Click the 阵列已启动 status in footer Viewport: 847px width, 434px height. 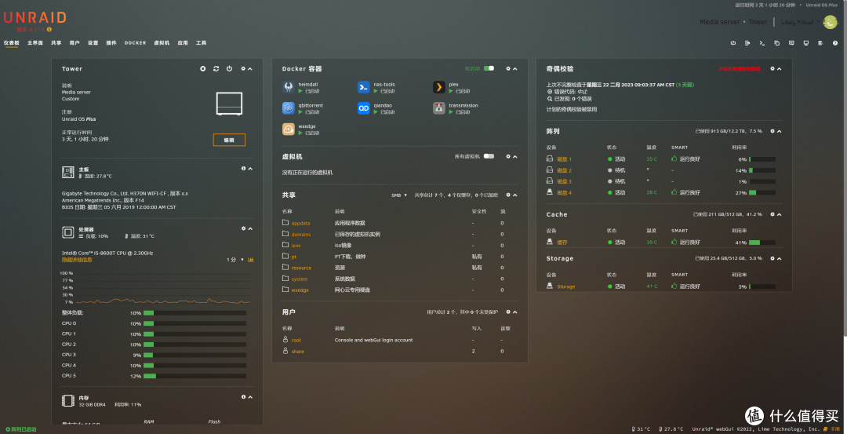coord(20,429)
